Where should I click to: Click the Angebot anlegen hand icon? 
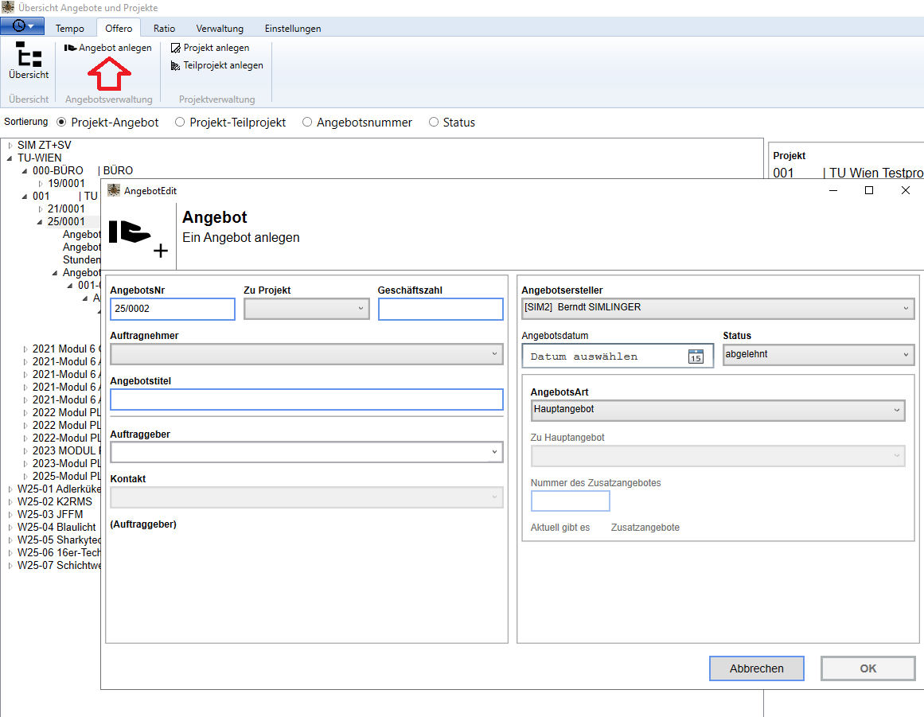click(x=70, y=48)
